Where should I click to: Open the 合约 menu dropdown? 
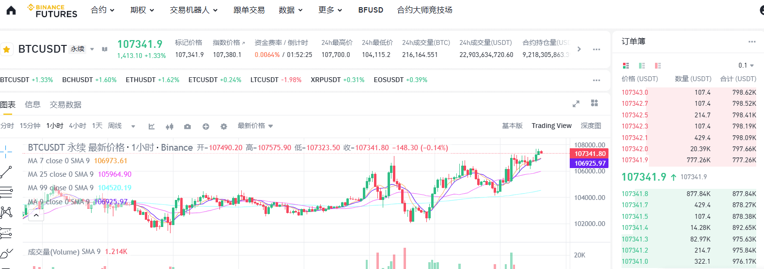click(x=103, y=10)
